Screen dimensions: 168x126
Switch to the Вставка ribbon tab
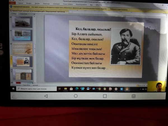29,3
